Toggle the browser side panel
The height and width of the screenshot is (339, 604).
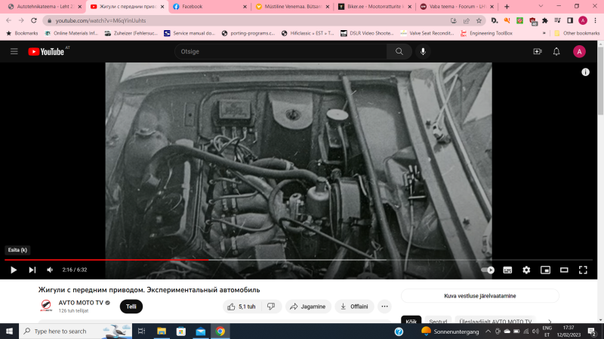(570, 21)
